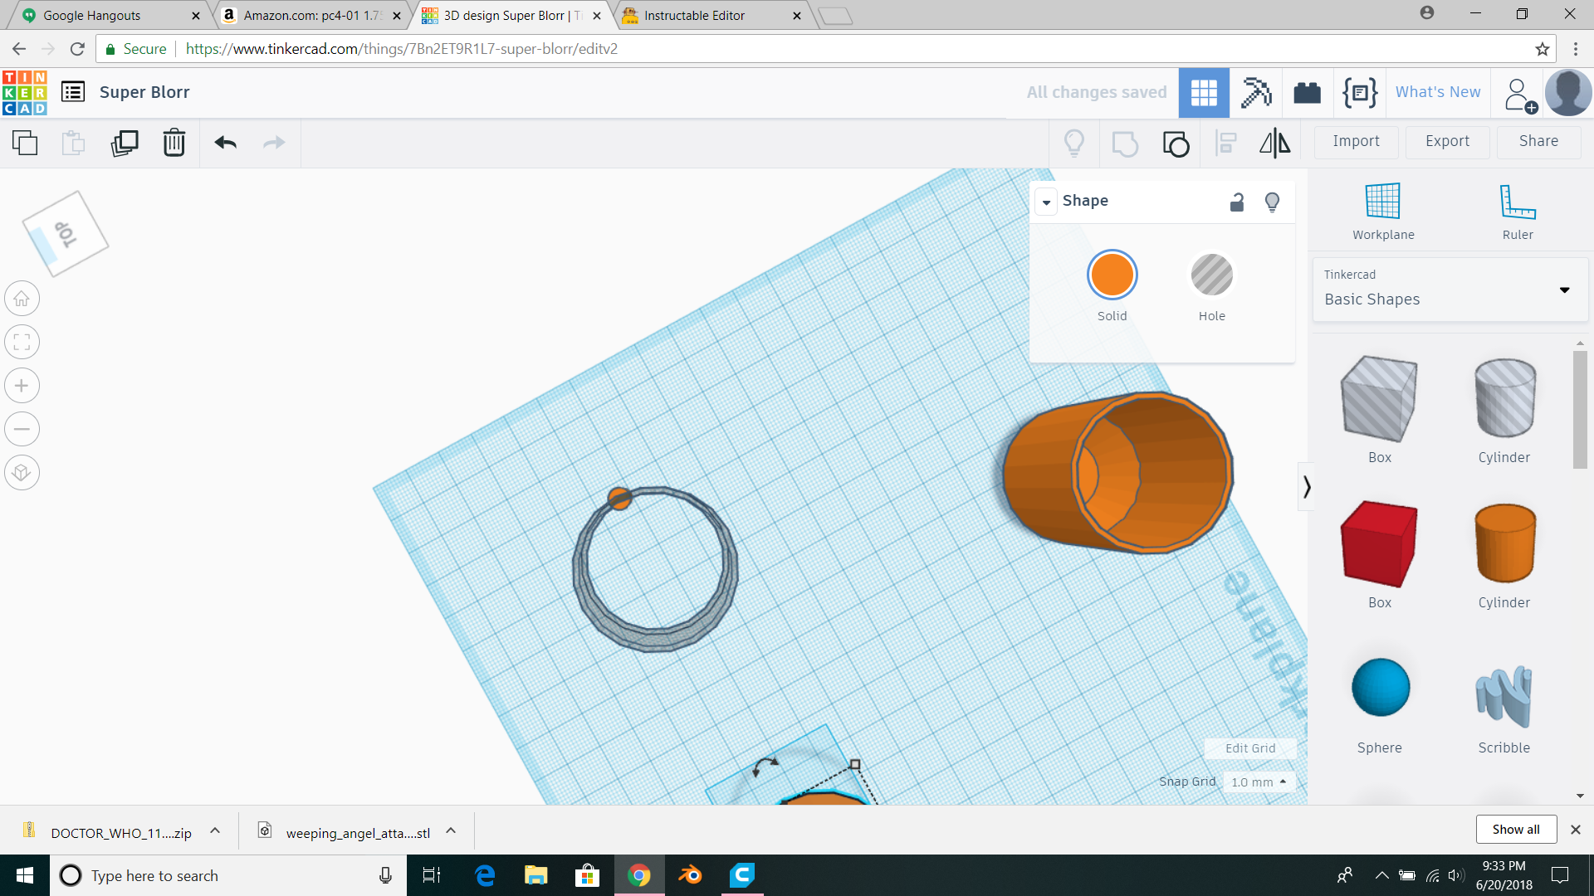1594x896 pixels.
Task: Switch to the Amazon.com tab
Action: 311,15
